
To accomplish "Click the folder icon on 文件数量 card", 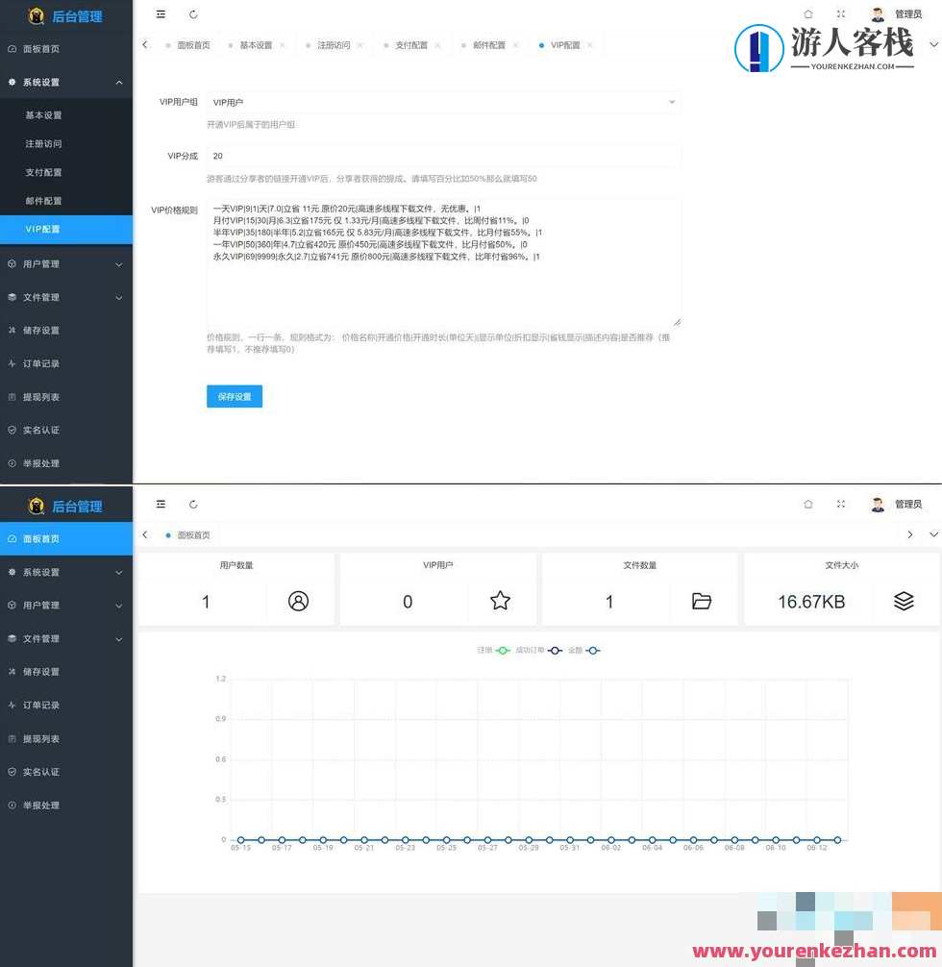I will point(702,601).
